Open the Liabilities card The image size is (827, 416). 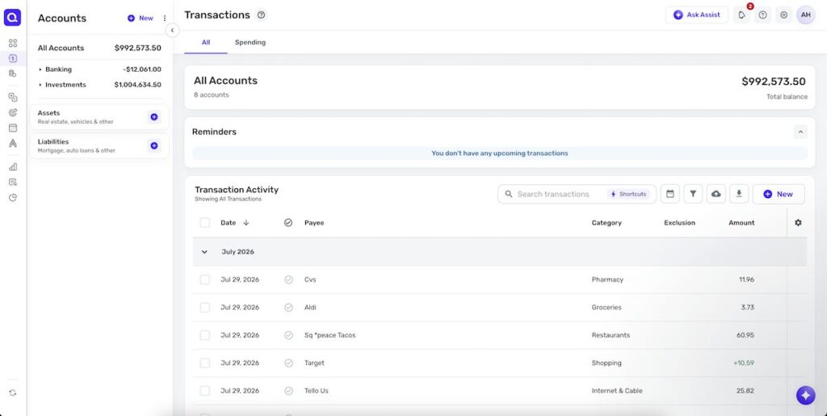[99, 145]
